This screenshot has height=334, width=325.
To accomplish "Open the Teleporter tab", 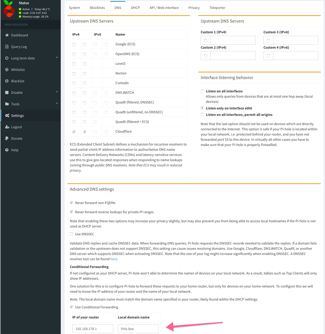I will [x=217, y=8].
